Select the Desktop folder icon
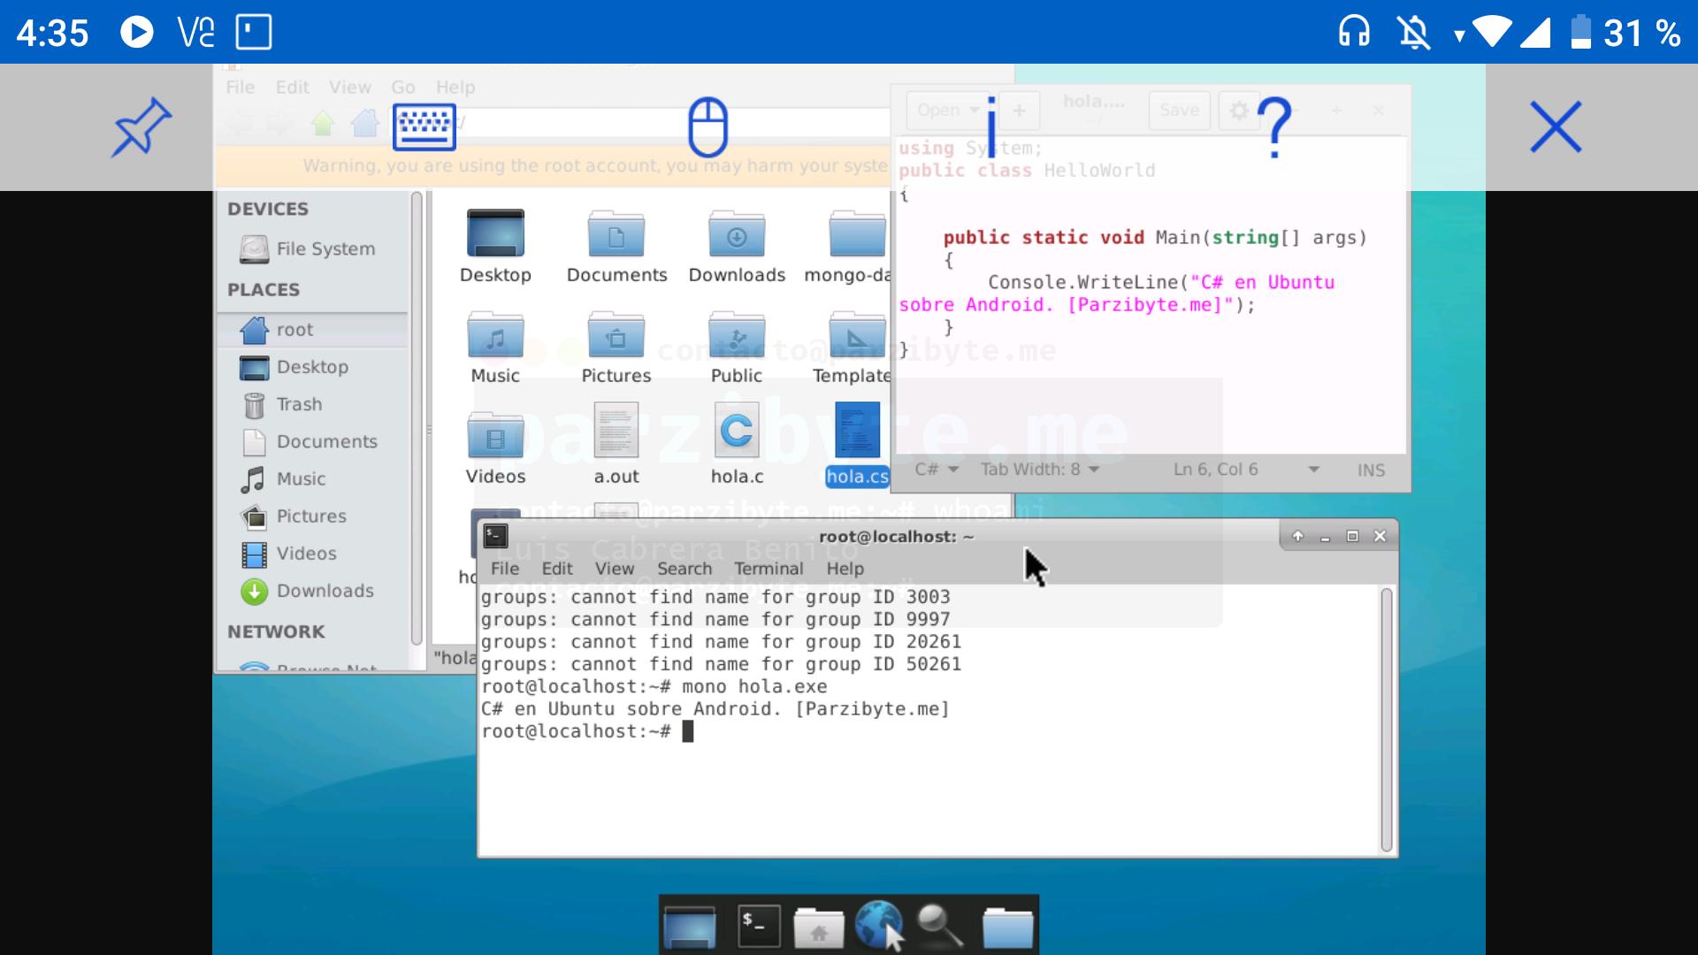 (495, 247)
